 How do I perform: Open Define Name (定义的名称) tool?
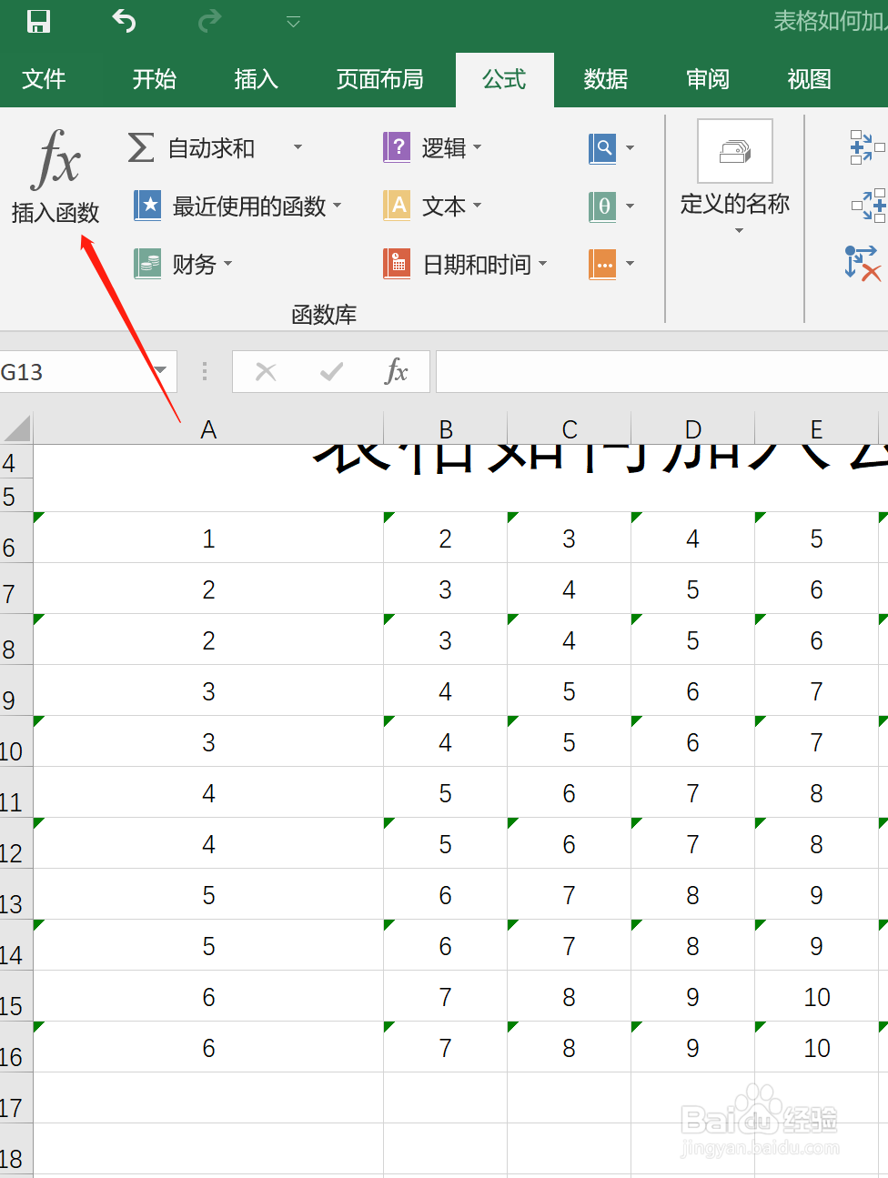[x=734, y=177]
